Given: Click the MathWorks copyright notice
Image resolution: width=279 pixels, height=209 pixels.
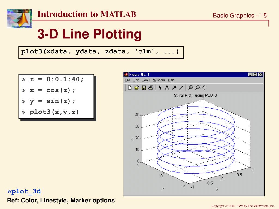Looking at the screenshot, I should tap(243, 206).
